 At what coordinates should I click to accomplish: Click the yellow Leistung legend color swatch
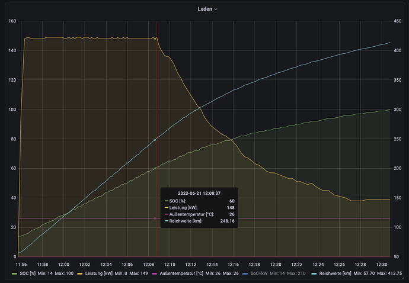(80, 274)
